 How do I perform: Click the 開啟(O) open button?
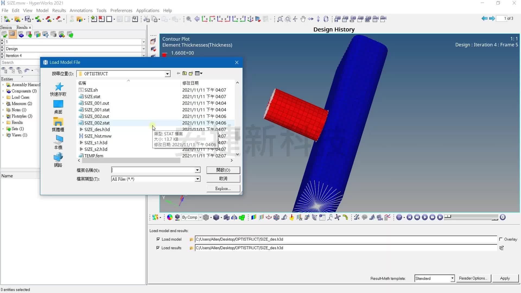223,170
